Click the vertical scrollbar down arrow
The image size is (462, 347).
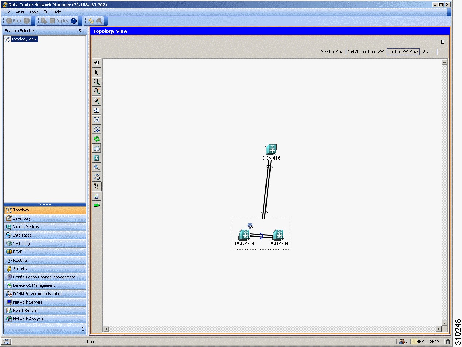coord(444,323)
